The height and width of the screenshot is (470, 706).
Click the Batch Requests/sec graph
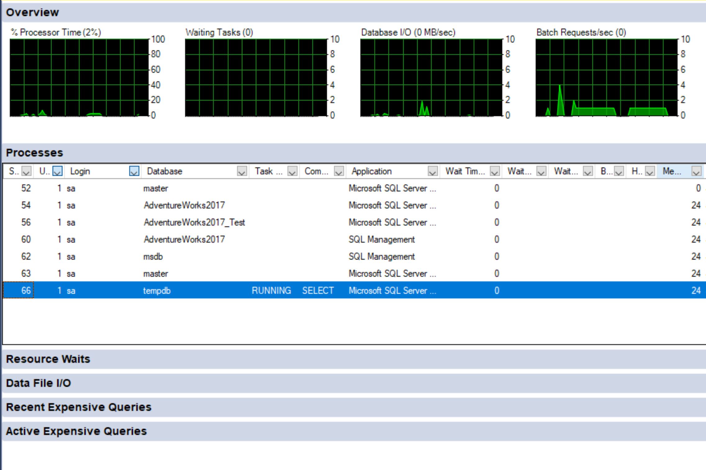[x=606, y=78]
